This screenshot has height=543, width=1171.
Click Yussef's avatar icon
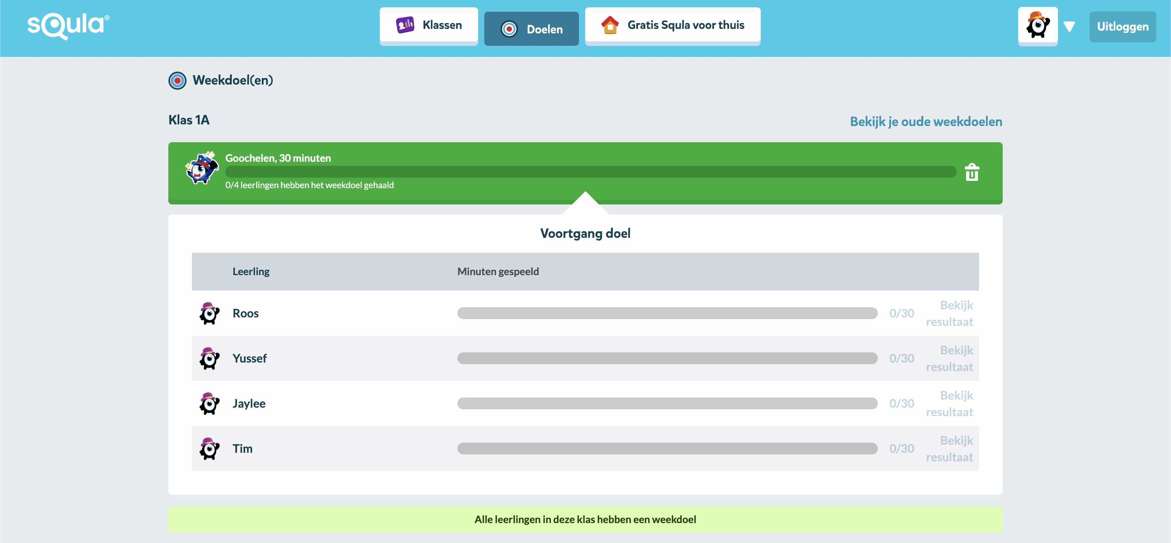tap(209, 358)
